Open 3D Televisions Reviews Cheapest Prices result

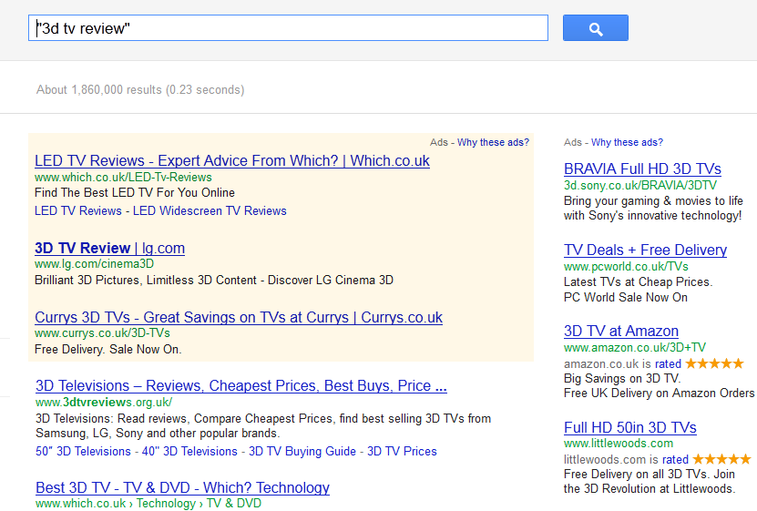pyautogui.click(x=240, y=385)
